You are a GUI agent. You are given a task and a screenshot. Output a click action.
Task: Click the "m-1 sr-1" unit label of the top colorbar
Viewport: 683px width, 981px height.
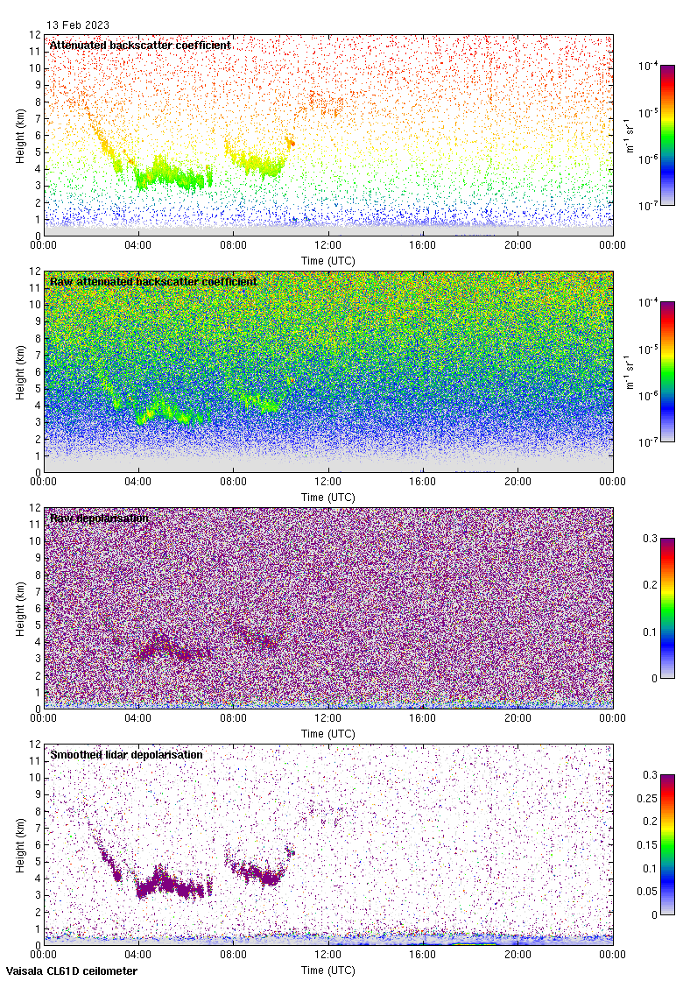630,135
